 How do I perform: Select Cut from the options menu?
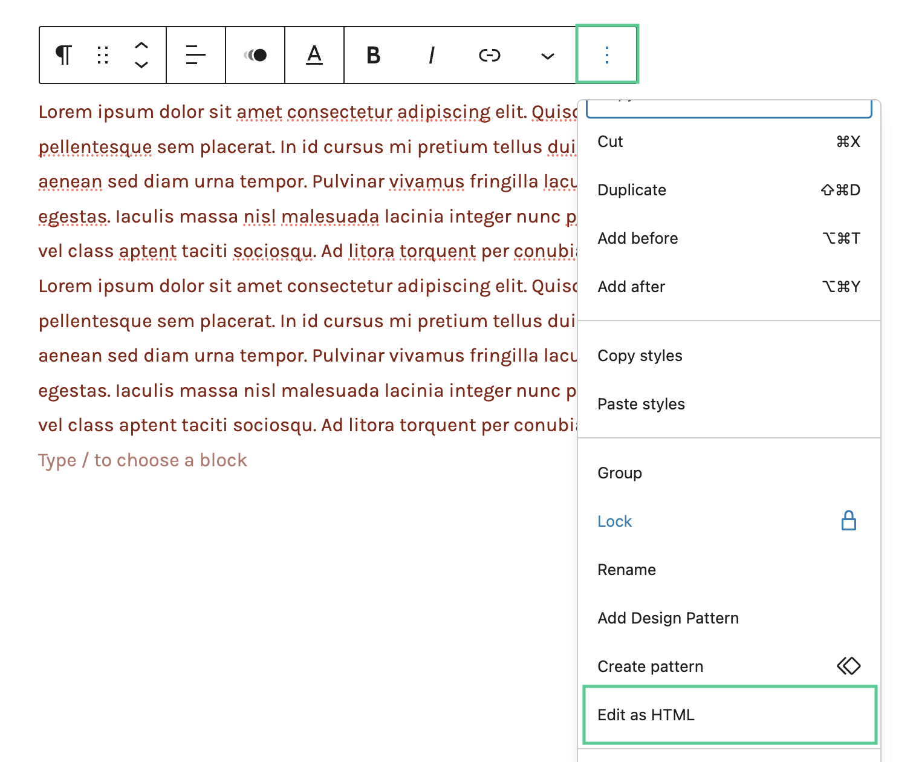(729, 142)
